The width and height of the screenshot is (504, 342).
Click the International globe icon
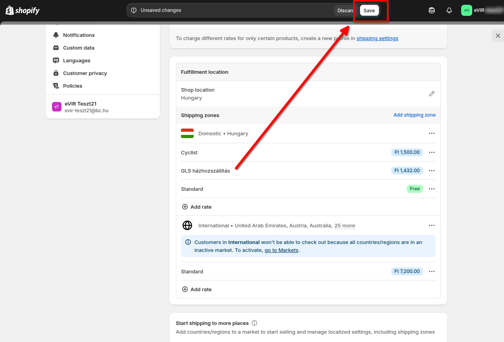tap(187, 225)
